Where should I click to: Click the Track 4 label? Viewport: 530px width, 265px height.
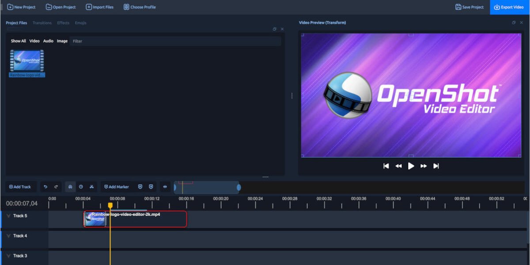click(20, 235)
